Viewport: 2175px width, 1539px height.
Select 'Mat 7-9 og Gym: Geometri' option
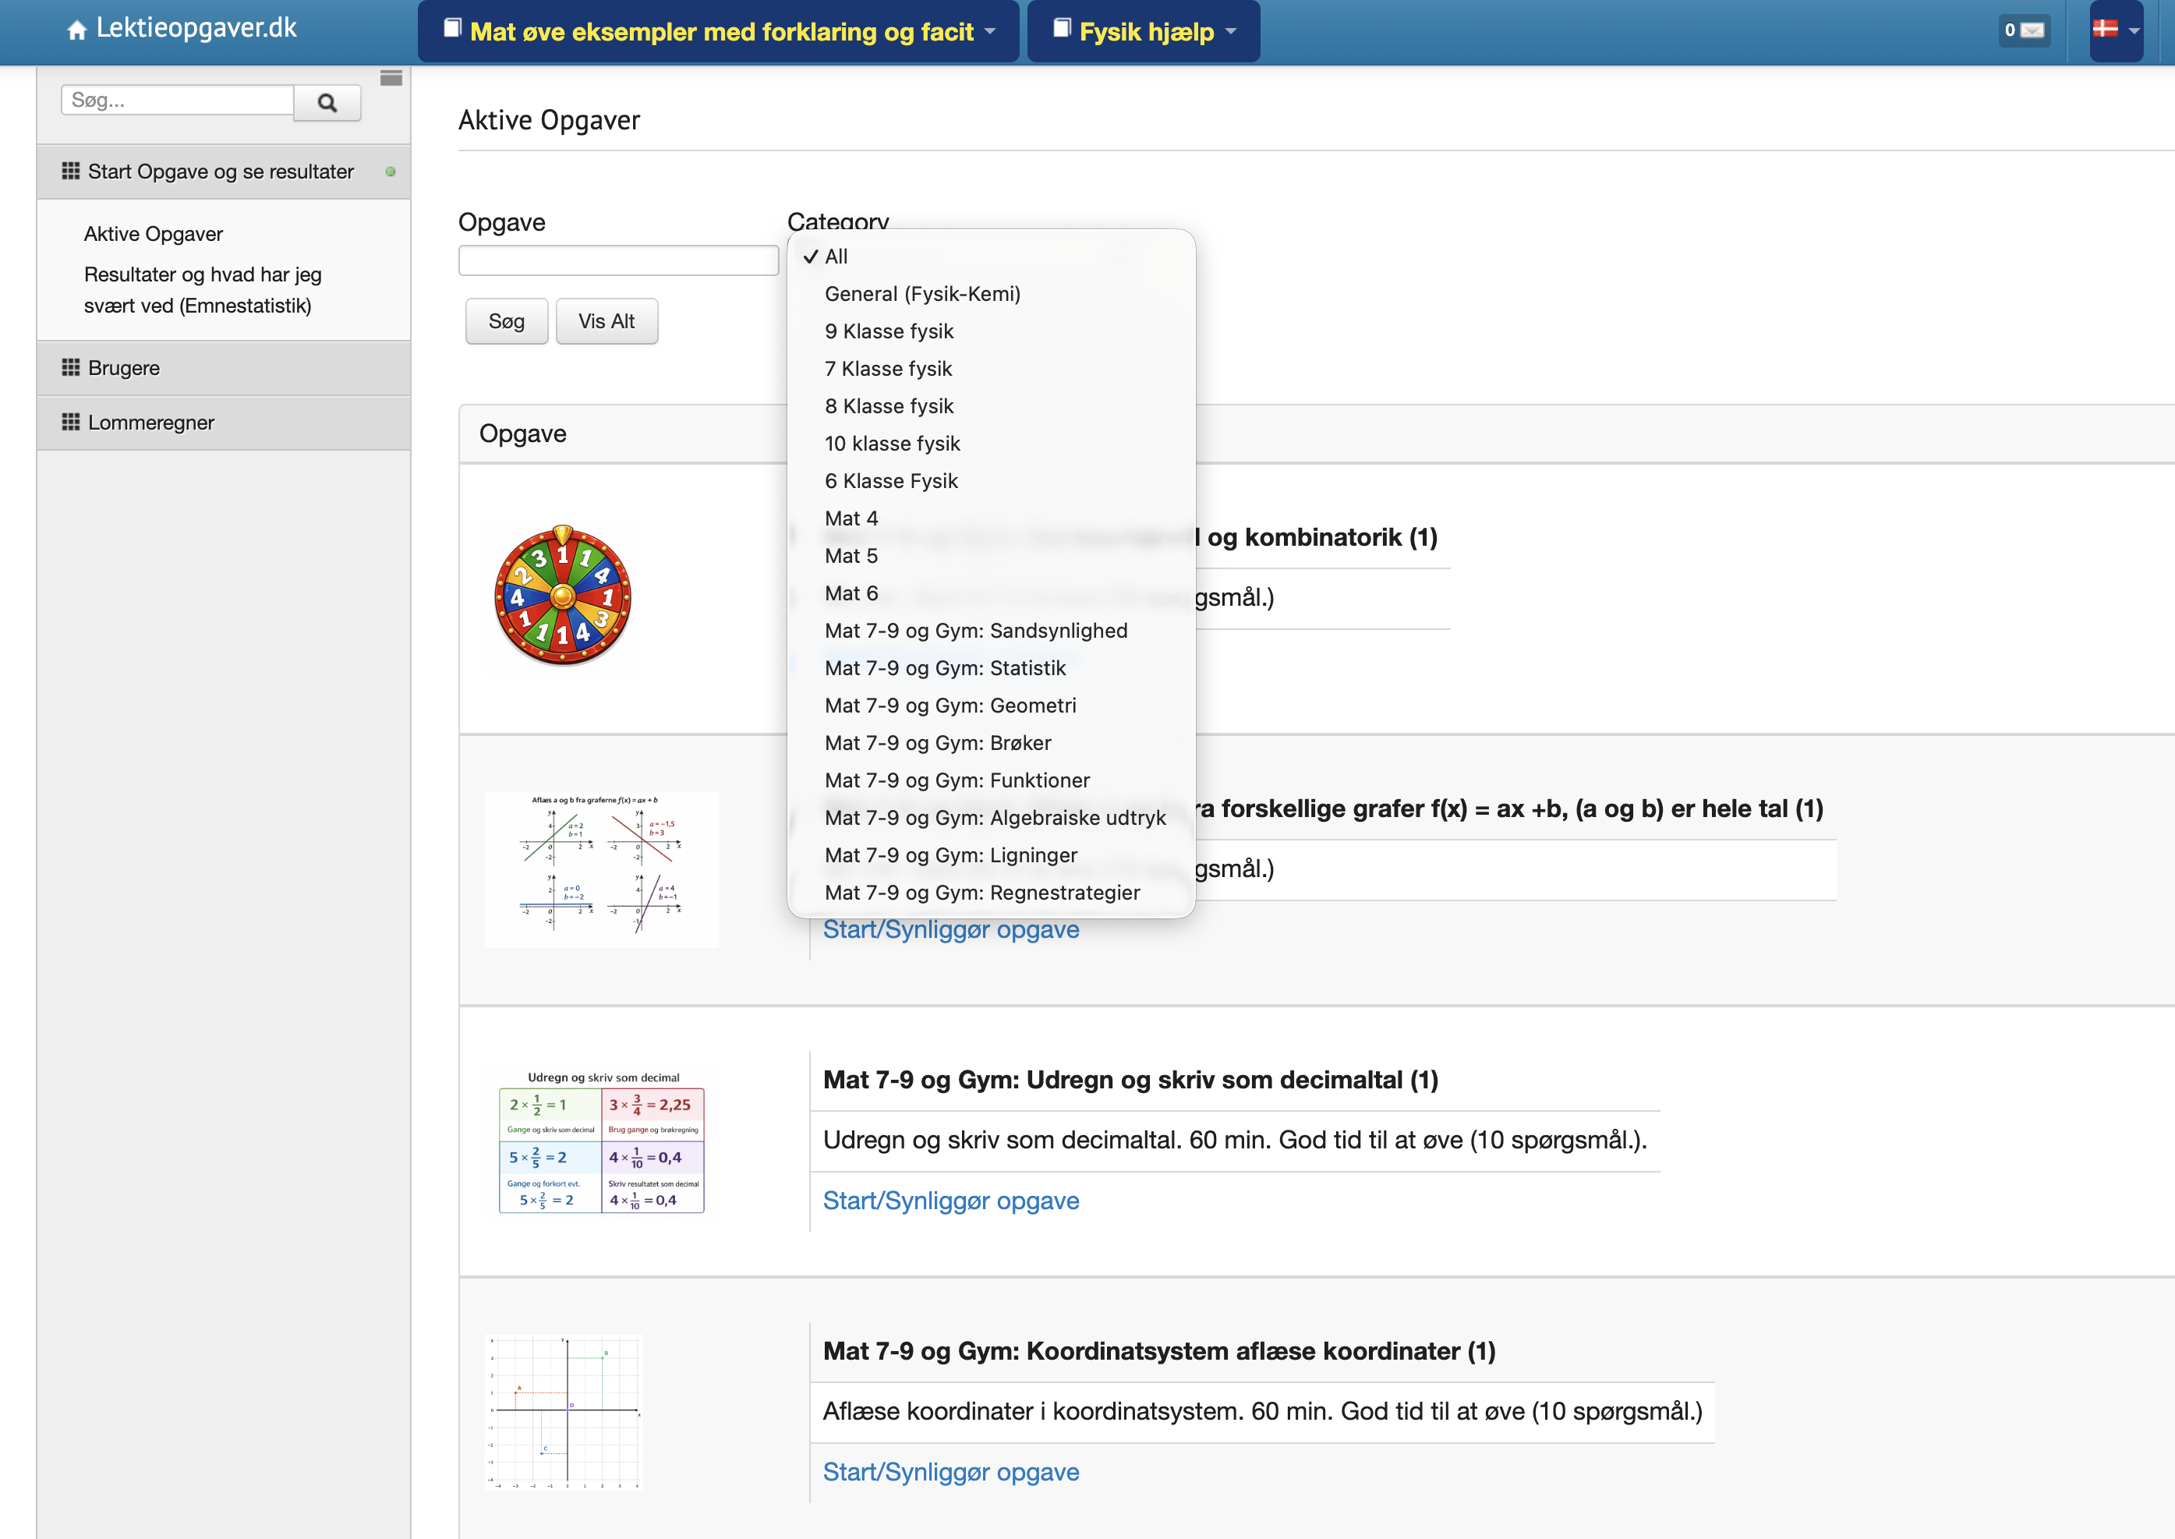click(x=950, y=705)
